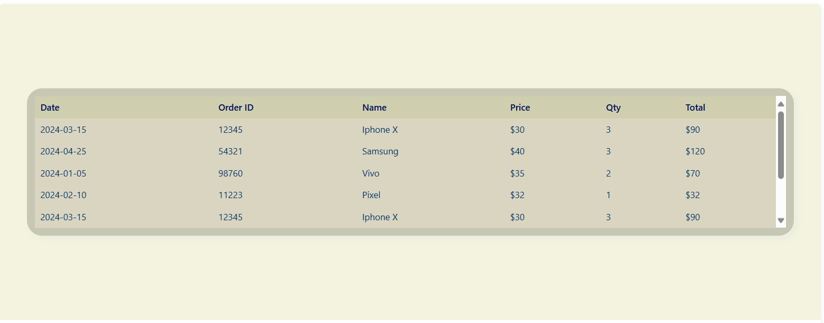This screenshot has height=323, width=824.
Task: Click the scrollbar up arrow
Action: pyautogui.click(x=781, y=104)
